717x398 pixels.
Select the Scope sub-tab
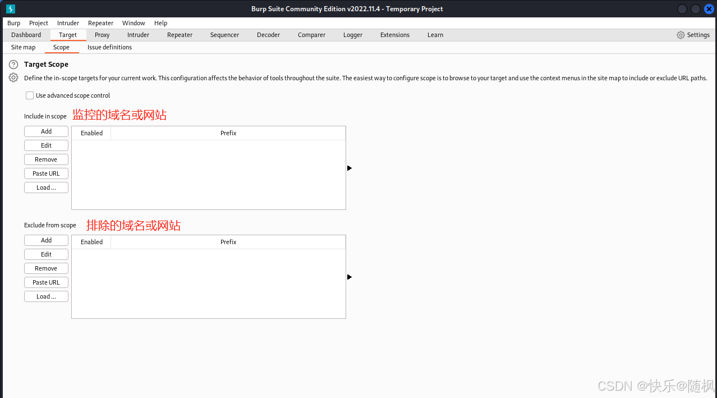click(61, 47)
